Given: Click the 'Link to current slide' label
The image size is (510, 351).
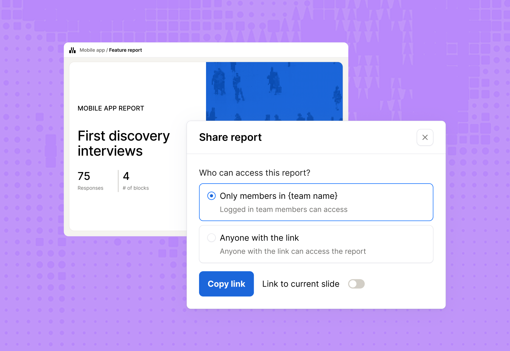Looking at the screenshot, I should click(x=301, y=284).
